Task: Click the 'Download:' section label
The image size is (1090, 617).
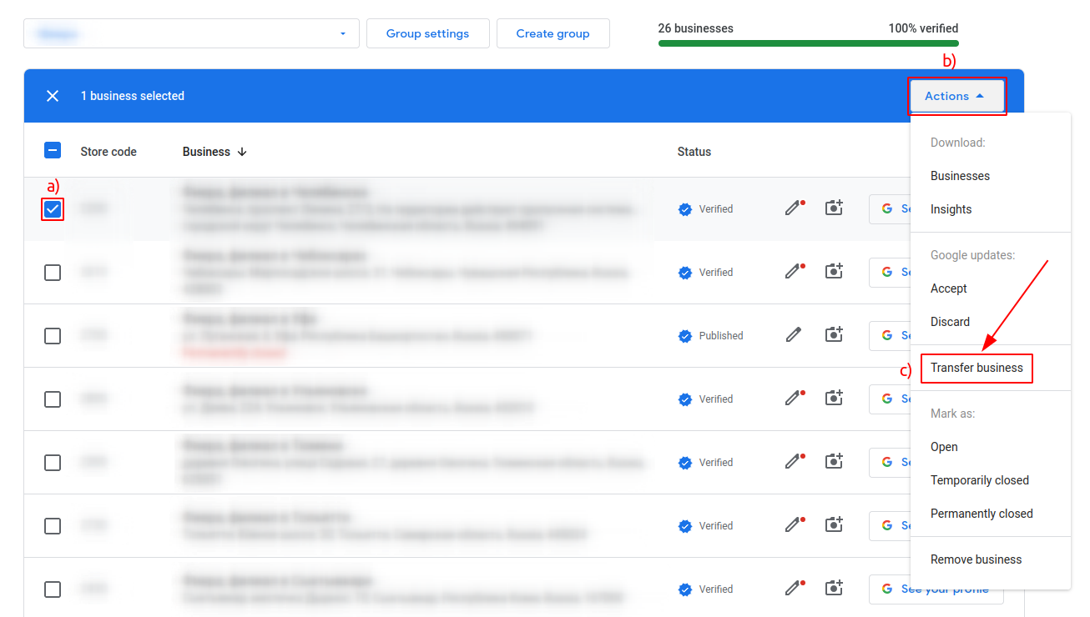Action: pyautogui.click(x=958, y=143)
